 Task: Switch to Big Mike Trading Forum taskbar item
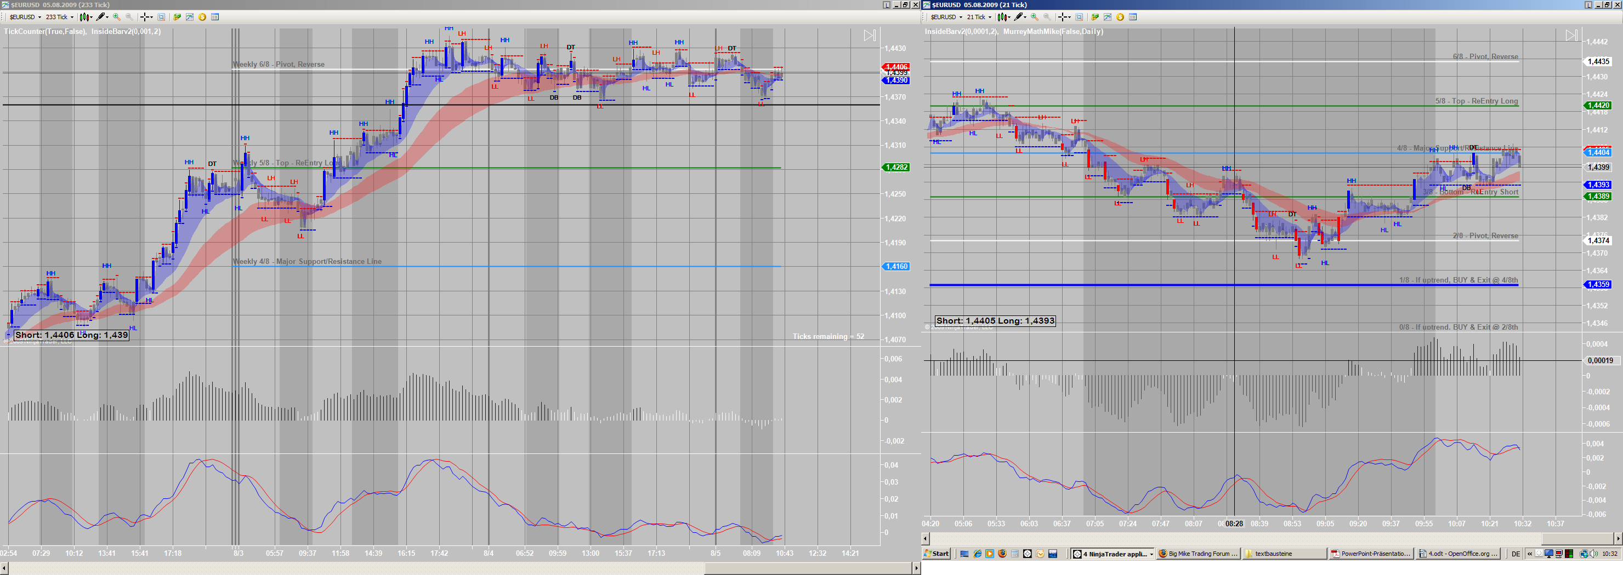(x=1199, y=554)
